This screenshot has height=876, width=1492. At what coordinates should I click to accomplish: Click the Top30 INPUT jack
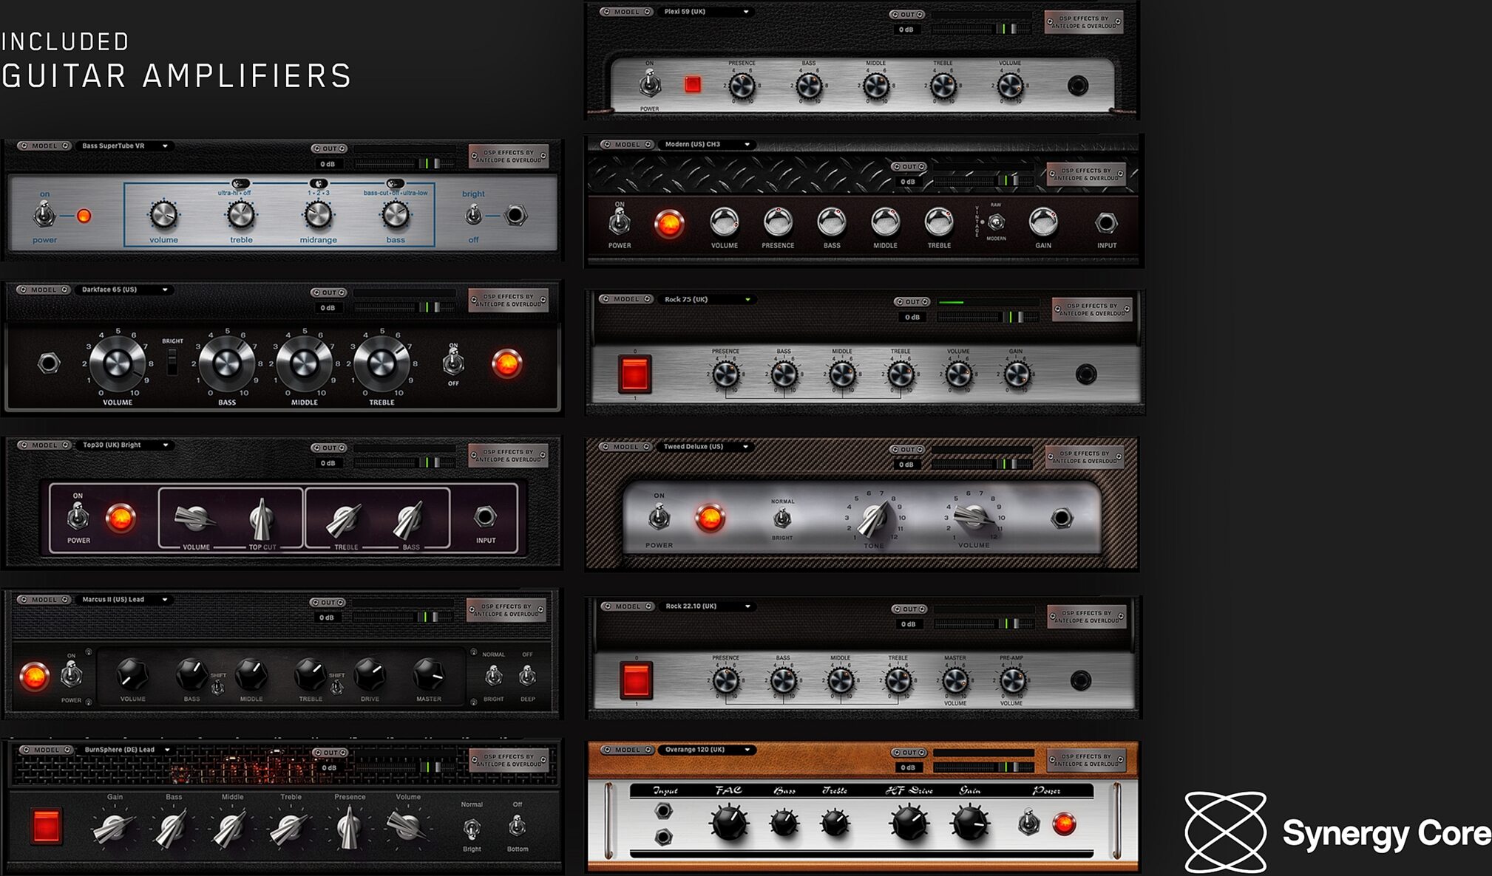point(485,516)
